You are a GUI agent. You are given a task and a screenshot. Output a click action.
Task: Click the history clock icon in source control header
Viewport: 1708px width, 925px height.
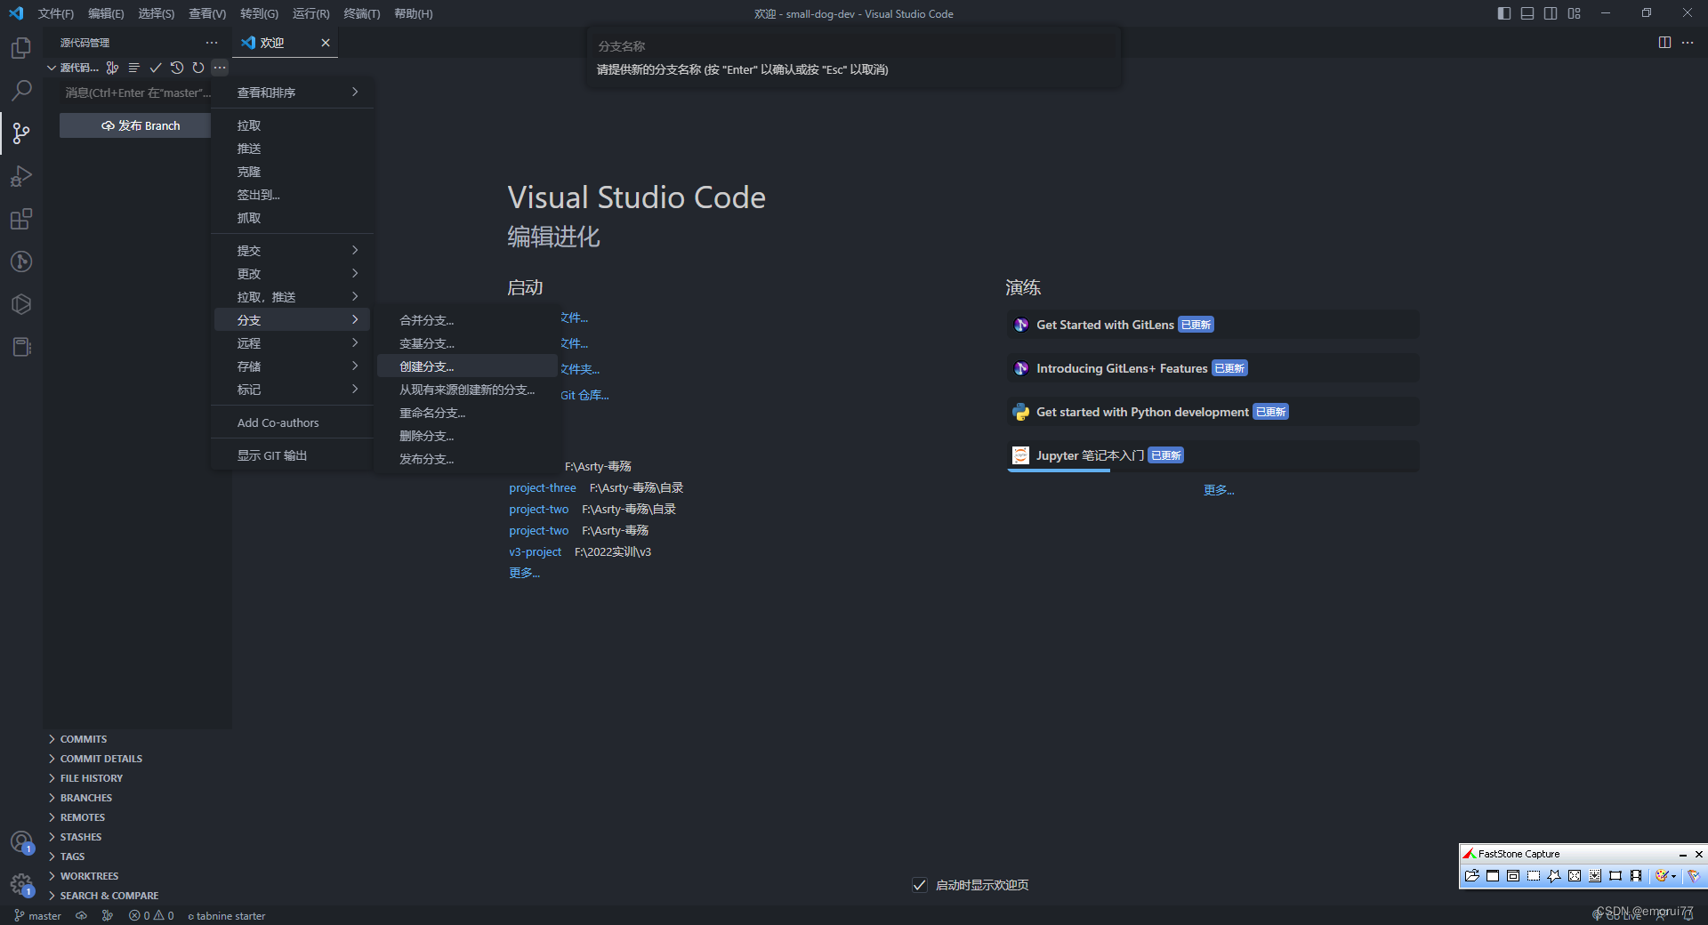(177, 68)
